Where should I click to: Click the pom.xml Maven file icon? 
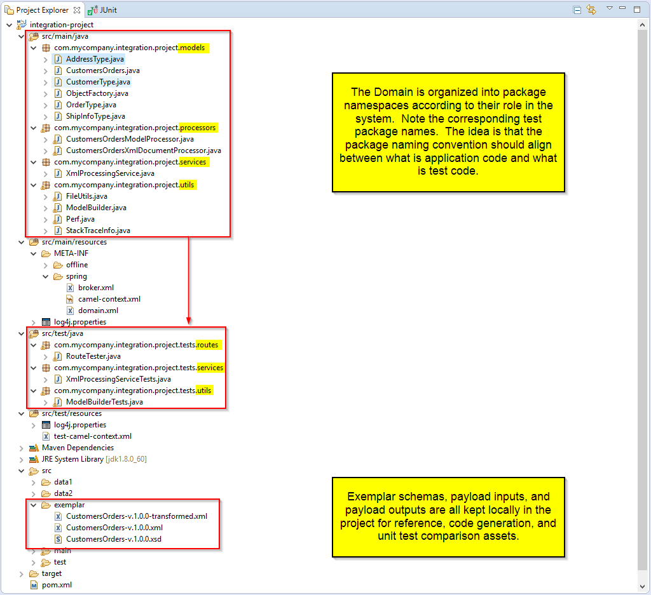click(34, 585)
